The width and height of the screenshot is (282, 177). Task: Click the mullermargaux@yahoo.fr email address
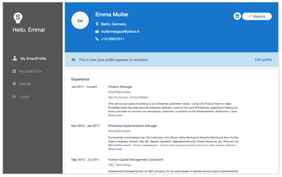pos(120,32)
